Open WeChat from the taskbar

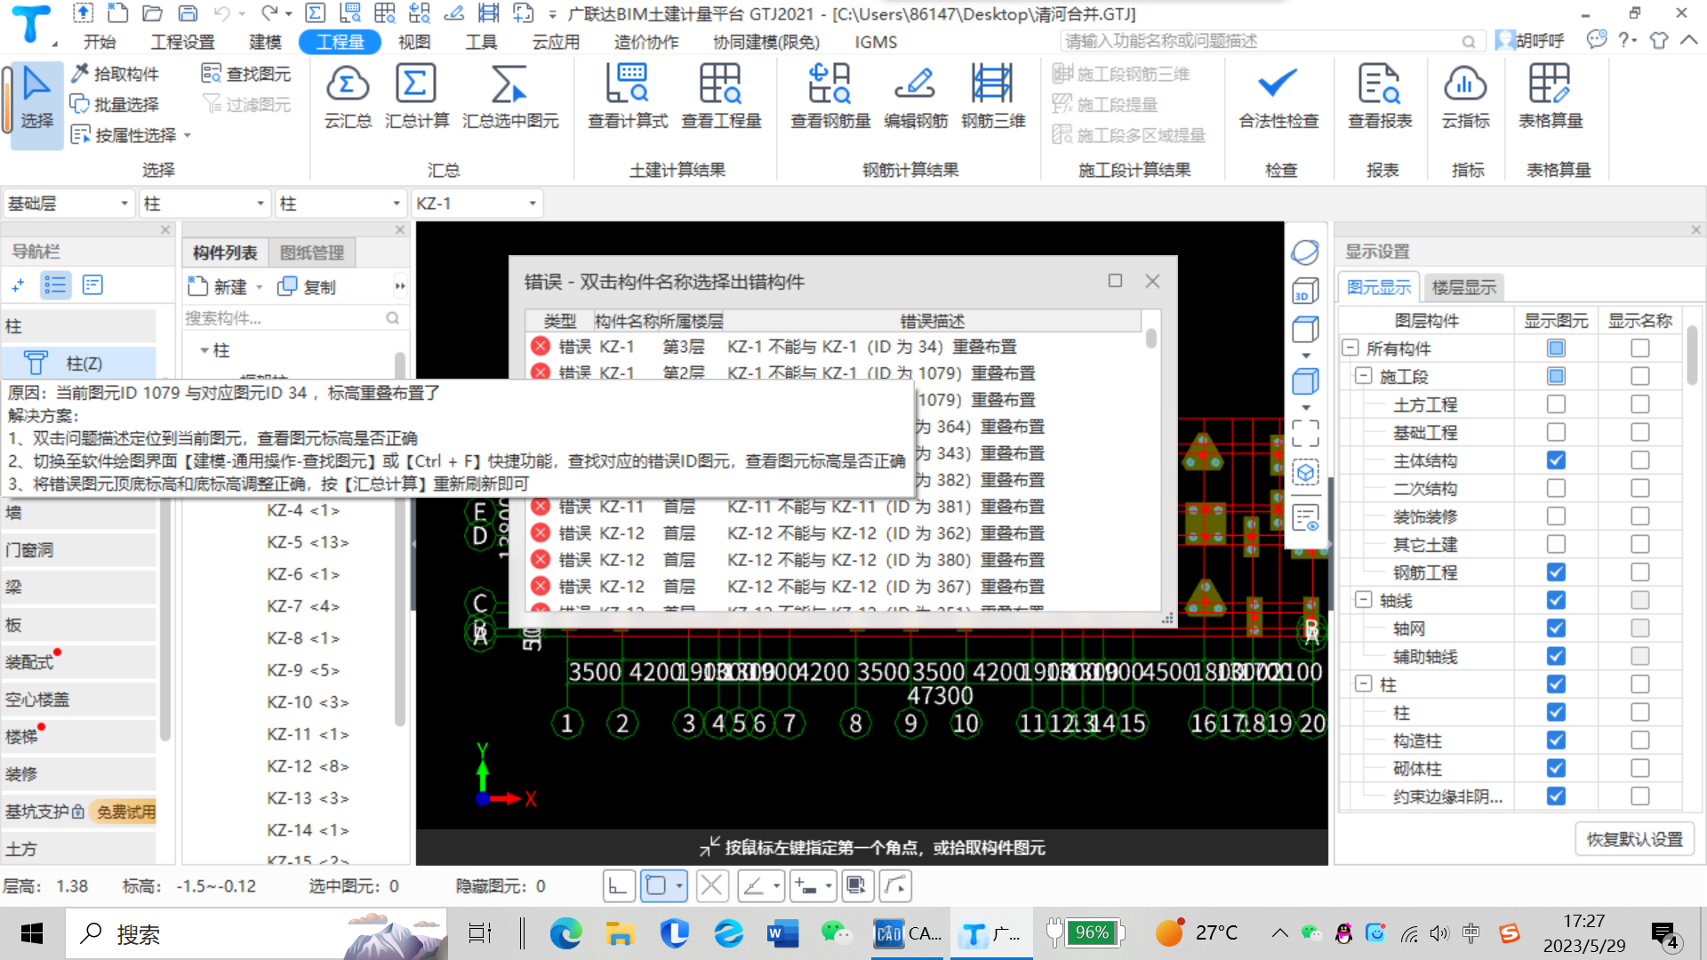835,932
